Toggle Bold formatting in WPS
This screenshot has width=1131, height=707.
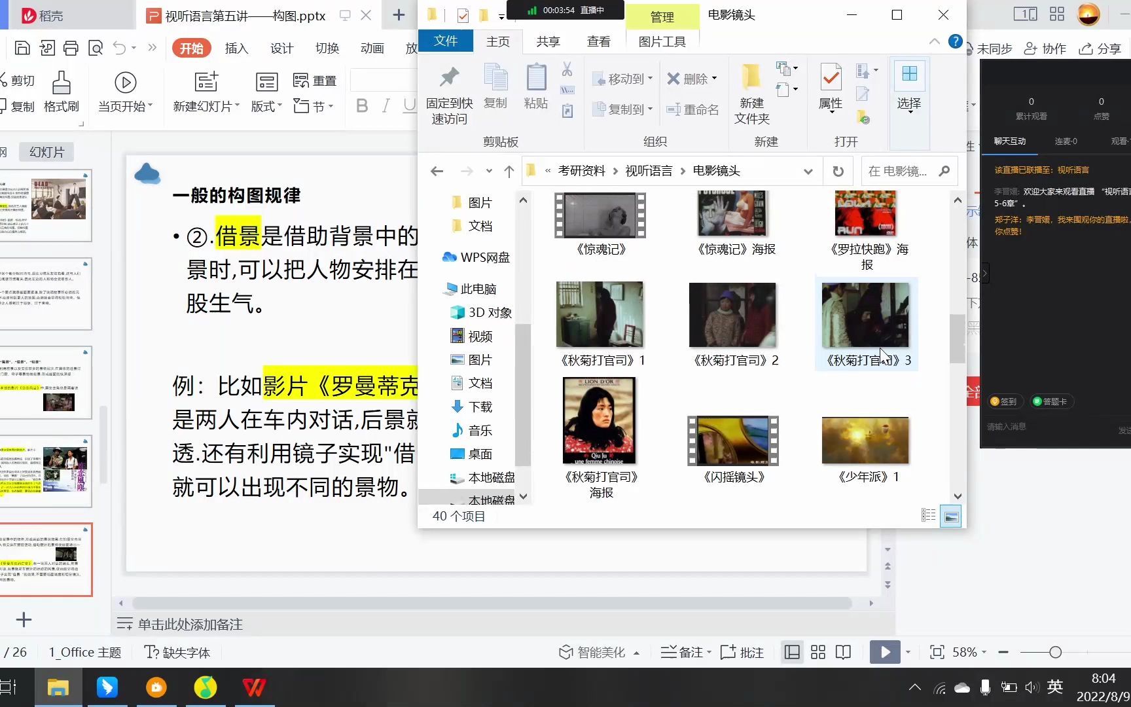362,105
